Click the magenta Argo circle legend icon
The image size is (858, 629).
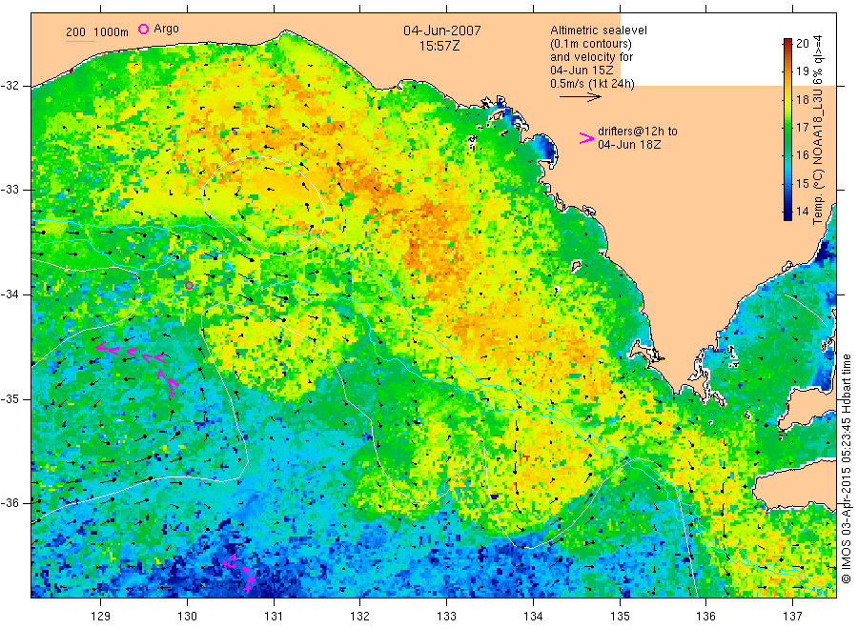coord(143,29)
